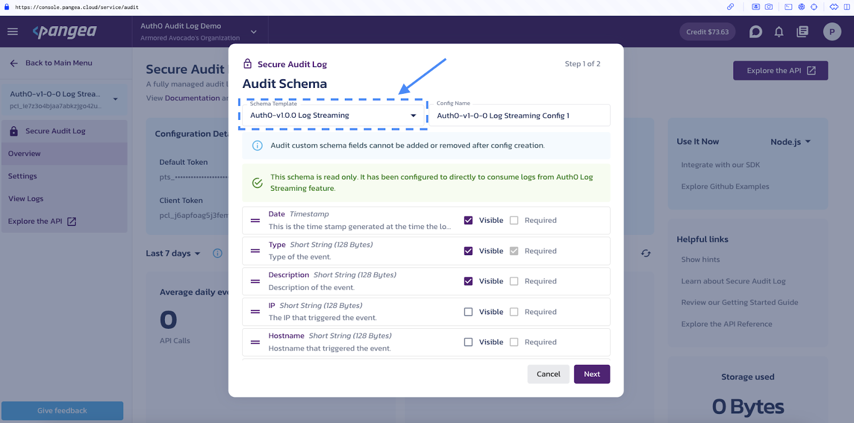This screenshot has width=854, height=423.
Task: Click the Credit $73.63 badge
Action: point(707,32)
